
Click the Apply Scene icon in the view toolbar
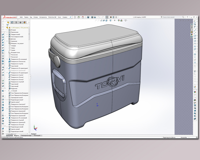[x=121, y=20]
